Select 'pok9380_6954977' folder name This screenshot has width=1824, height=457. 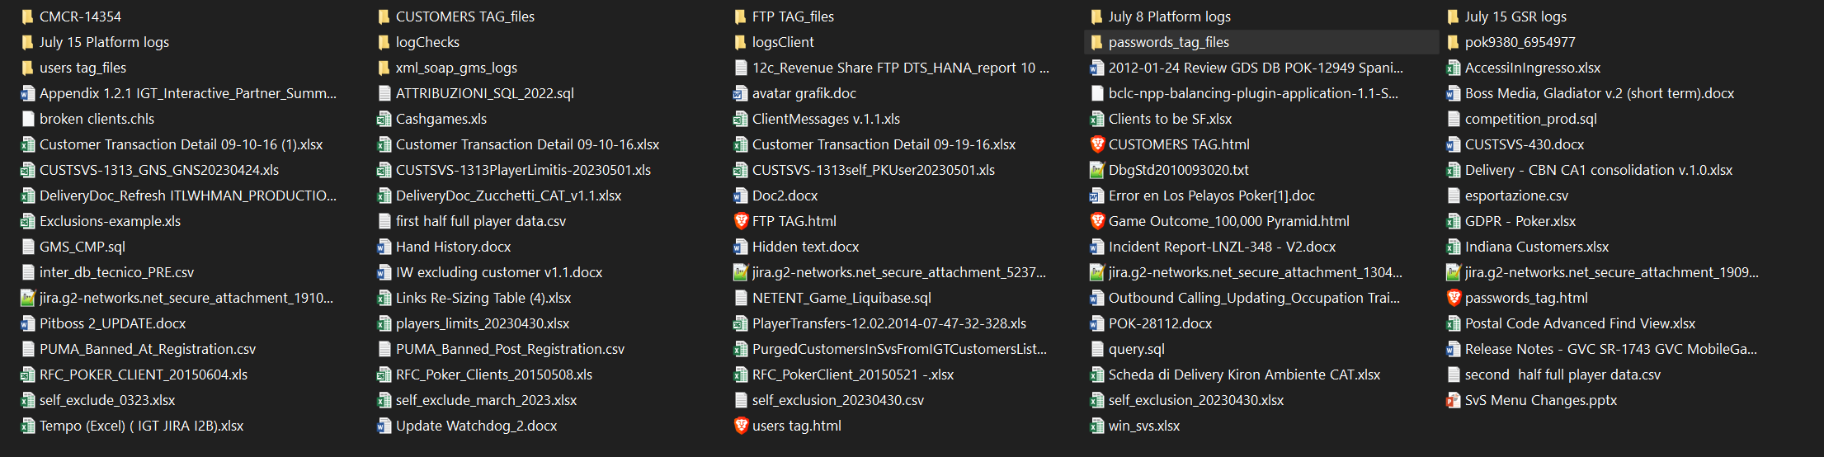click(1520, 42)
